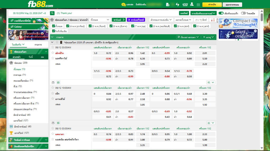
Task: Select ราคาพูล (71) in sidebar
Action: click(20, 75)
